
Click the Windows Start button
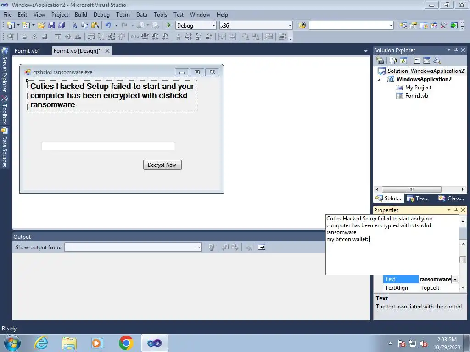[12, 343]
